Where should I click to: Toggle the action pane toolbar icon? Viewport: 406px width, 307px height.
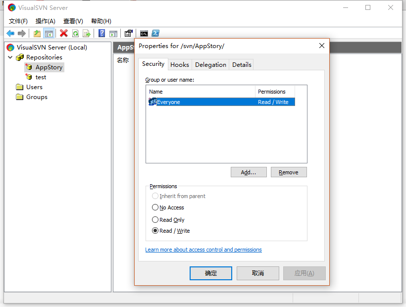113,33
